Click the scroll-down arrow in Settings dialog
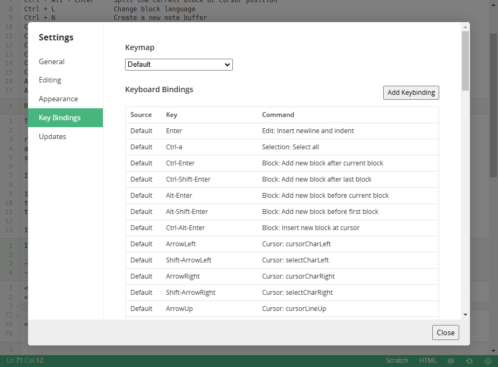The image size is (498, 367). pos(465,315)
